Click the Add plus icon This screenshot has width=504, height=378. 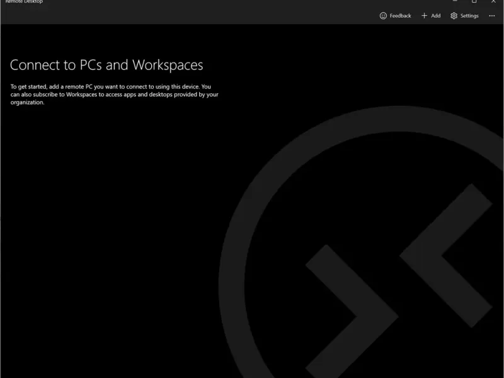click(x=424, y=15)
